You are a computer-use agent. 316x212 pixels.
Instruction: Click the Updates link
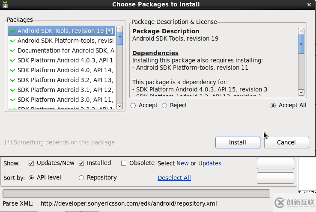(210, 163)
